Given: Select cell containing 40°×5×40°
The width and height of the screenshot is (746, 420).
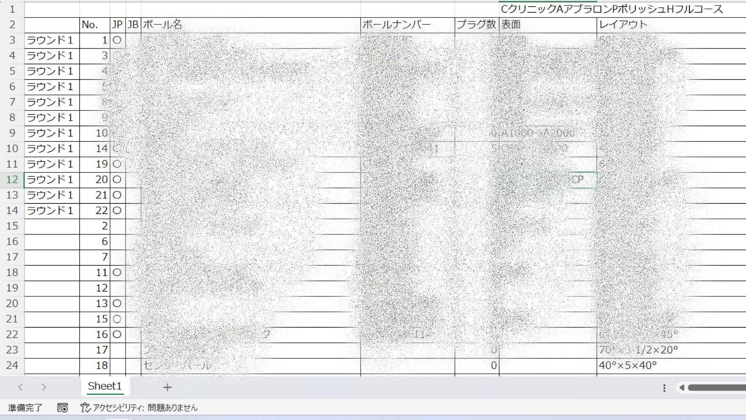Looking at the screenshot, I should 671,365.
